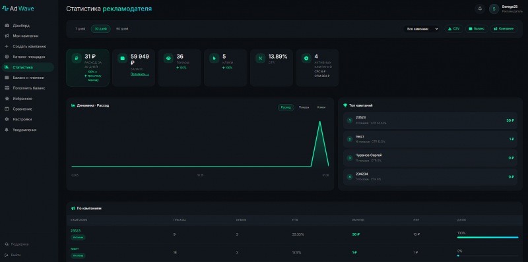528x262 pixels.
Task: Click the 3% share progress bar
Action: pyautogui.click(x=488, y=255)
